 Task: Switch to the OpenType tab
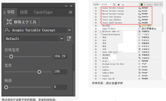pos(43,12)
